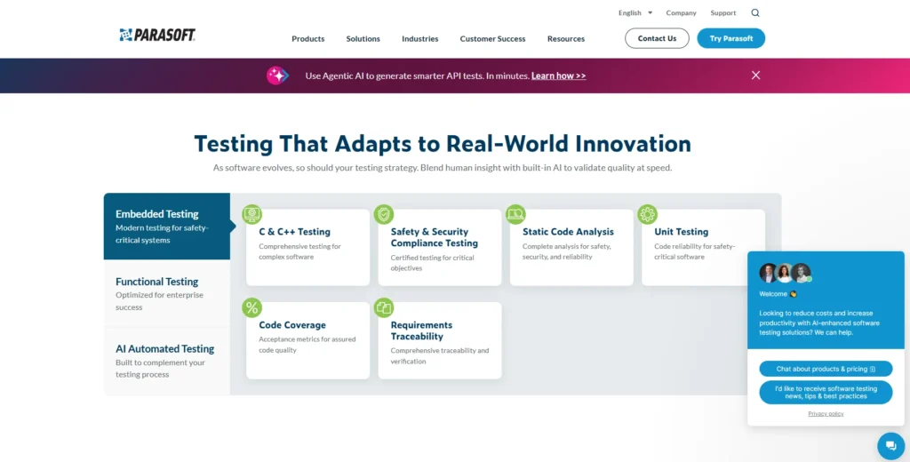Click Chat about products & pricing
Viewport: 910px width, 462px height.
[x=826, y=369]
